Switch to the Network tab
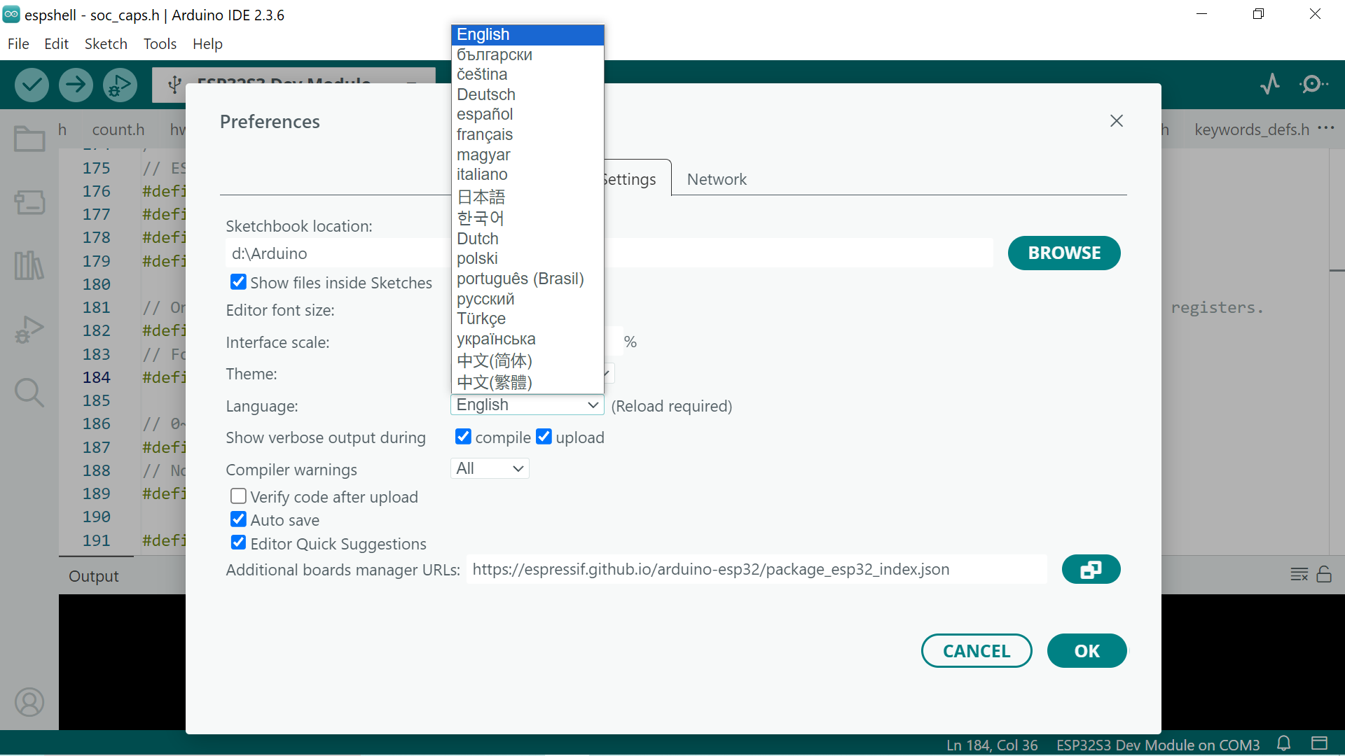Viewport: 1345px width, 756px height. [x=717, y=179]
